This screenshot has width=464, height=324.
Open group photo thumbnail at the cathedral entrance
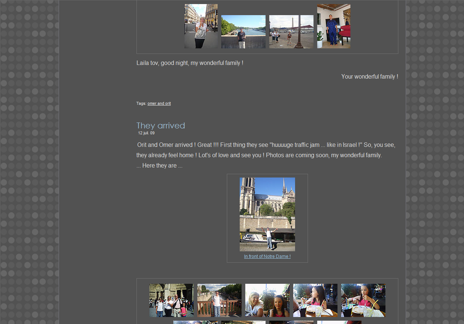171,300
